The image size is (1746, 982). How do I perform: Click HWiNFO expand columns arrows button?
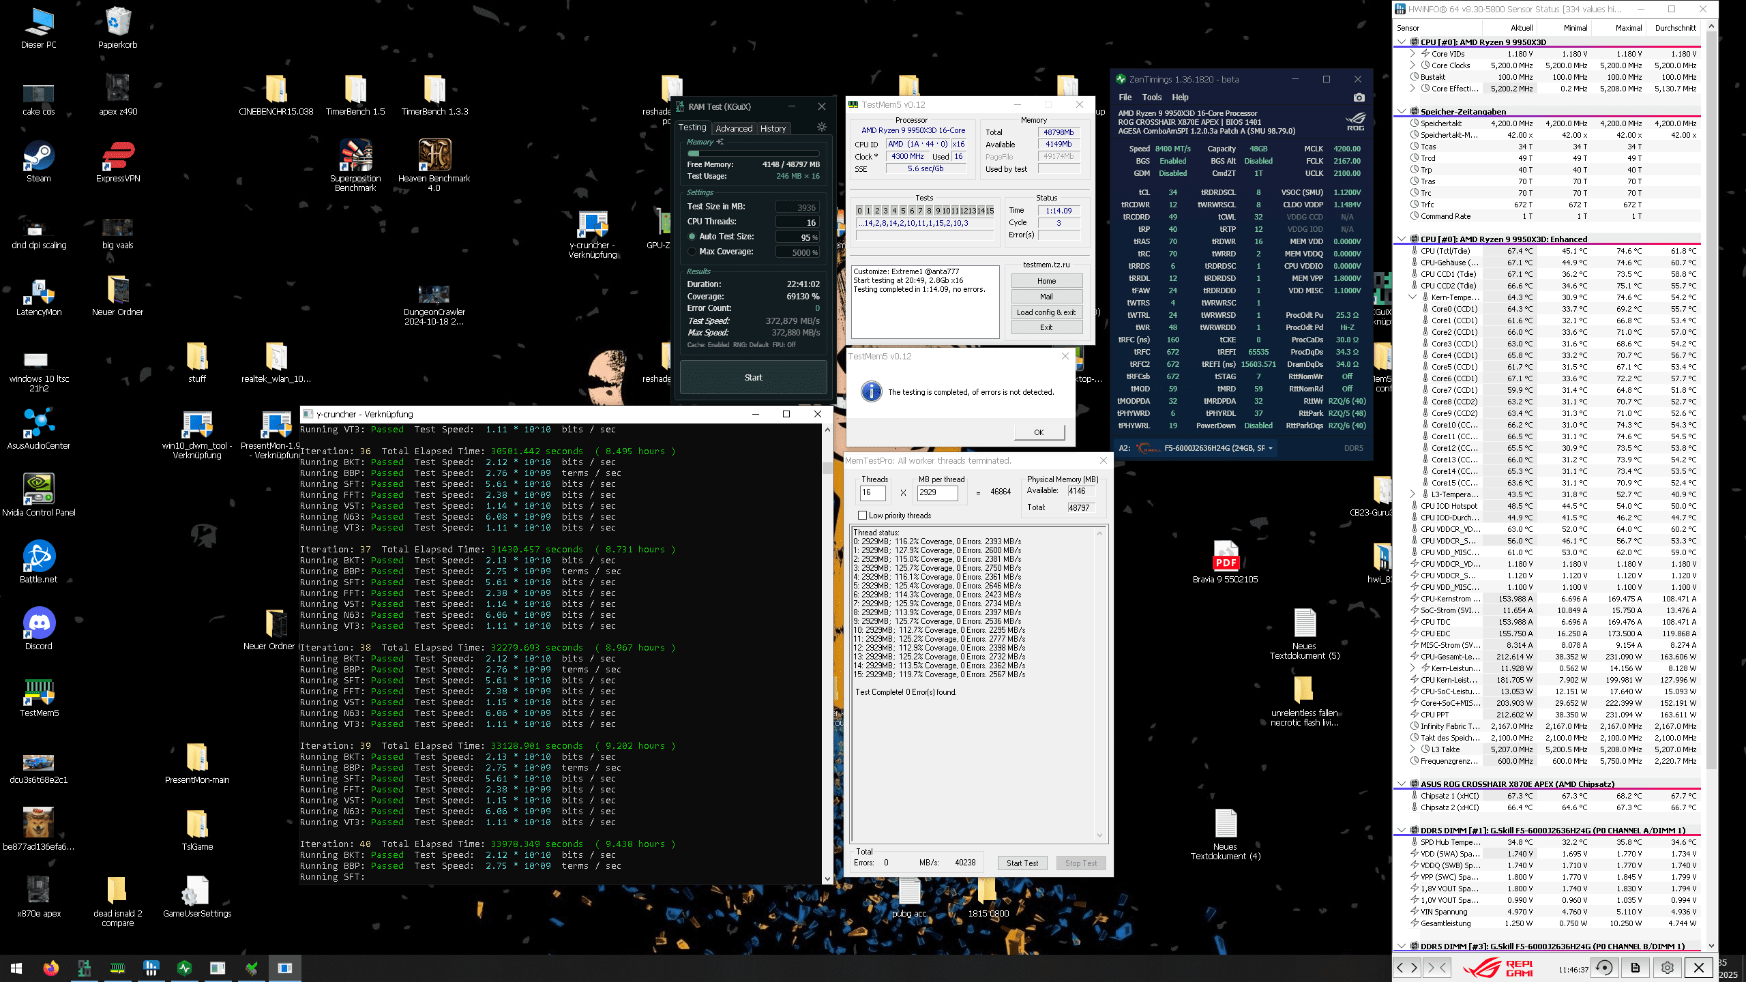(x=1406, y=967)
